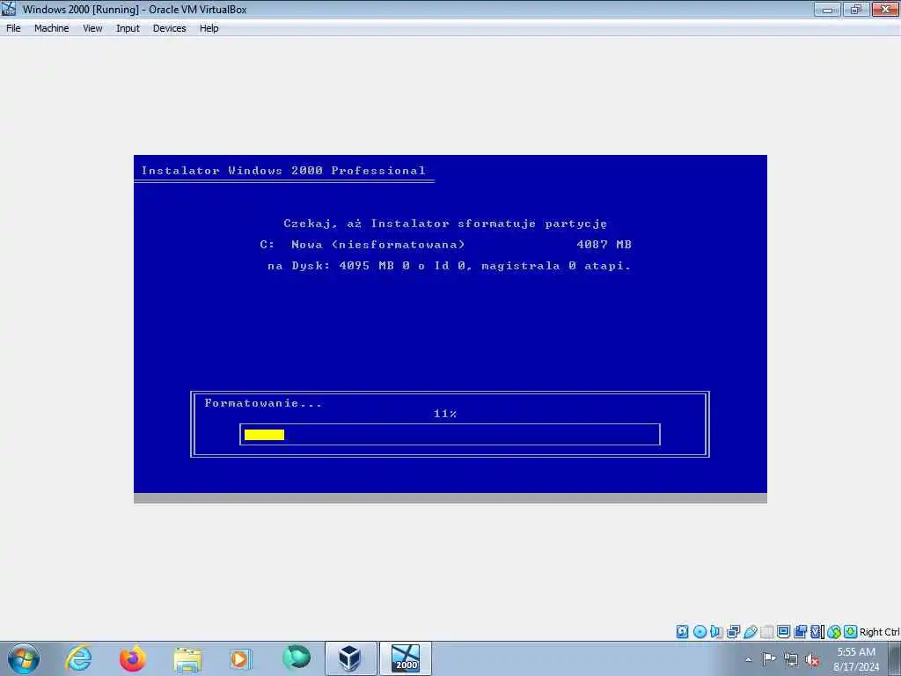901x676 pixels.
Task: Launch Firefox from the taskbar
Action: coord(133,658)
